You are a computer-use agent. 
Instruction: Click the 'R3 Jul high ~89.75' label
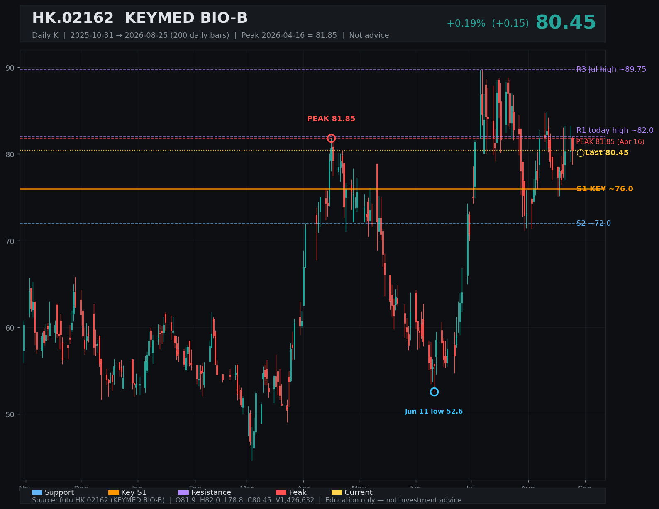[x=611, y=69]
